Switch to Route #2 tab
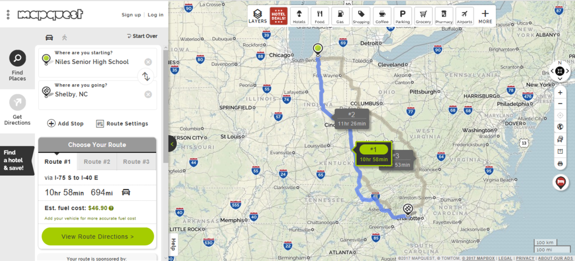Screen dimensions: 575x261 coord(97,162)
